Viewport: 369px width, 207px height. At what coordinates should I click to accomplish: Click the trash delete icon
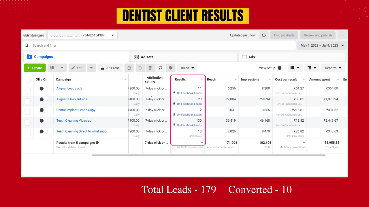coord(150,68)
